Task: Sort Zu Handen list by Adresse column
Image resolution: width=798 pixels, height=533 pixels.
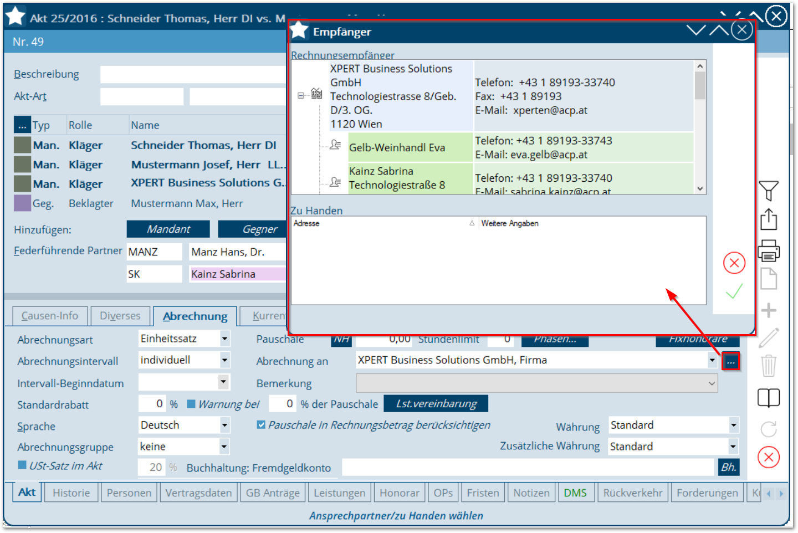Action: [x=385, y=223]
